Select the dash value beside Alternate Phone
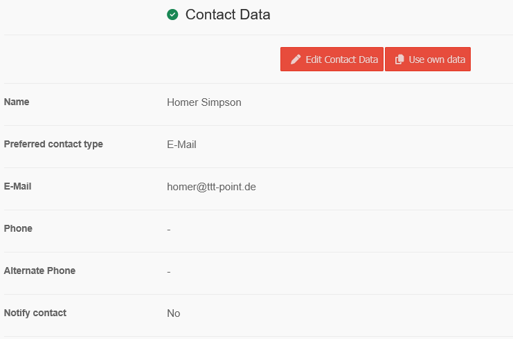Viewport: 513px width, 339px height. (169, 271)
